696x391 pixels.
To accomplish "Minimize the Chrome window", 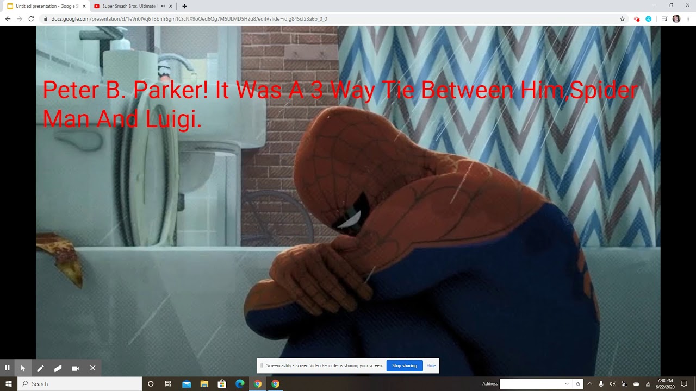I will coord(654,5).
